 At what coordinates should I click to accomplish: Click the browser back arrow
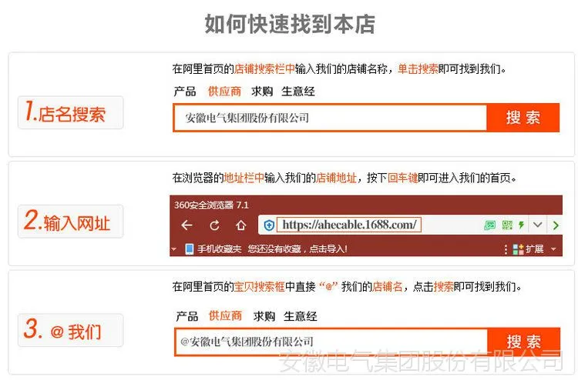tap(187, 225)
